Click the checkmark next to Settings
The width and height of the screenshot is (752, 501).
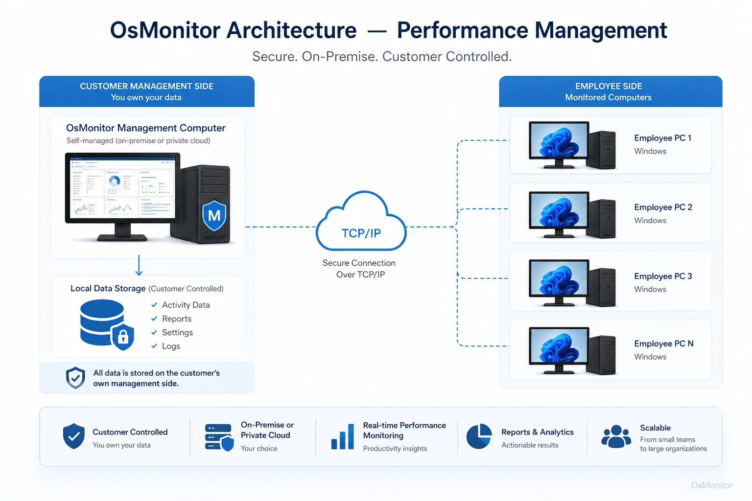[x=154, y=332]
